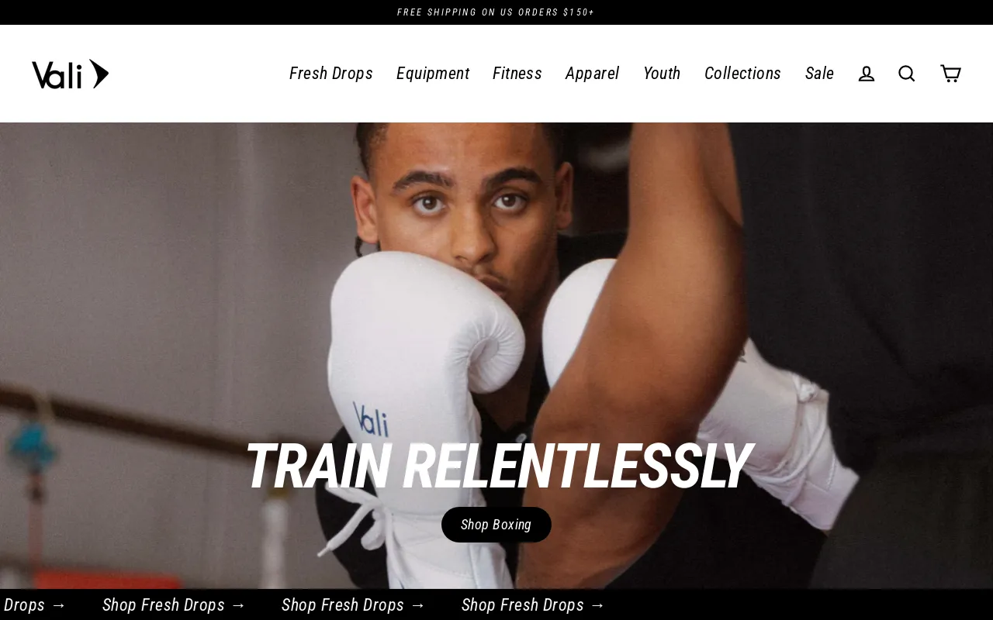Open the search magnifier icon
Screen dimensions: 993x620
[x=907, y=74]
